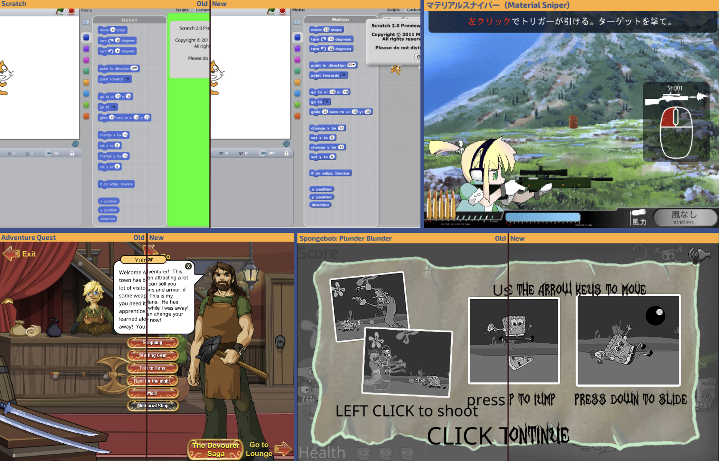Click The Devourer Saga button
The width and height of the screenshot is (719, 461).
point(215,450)
